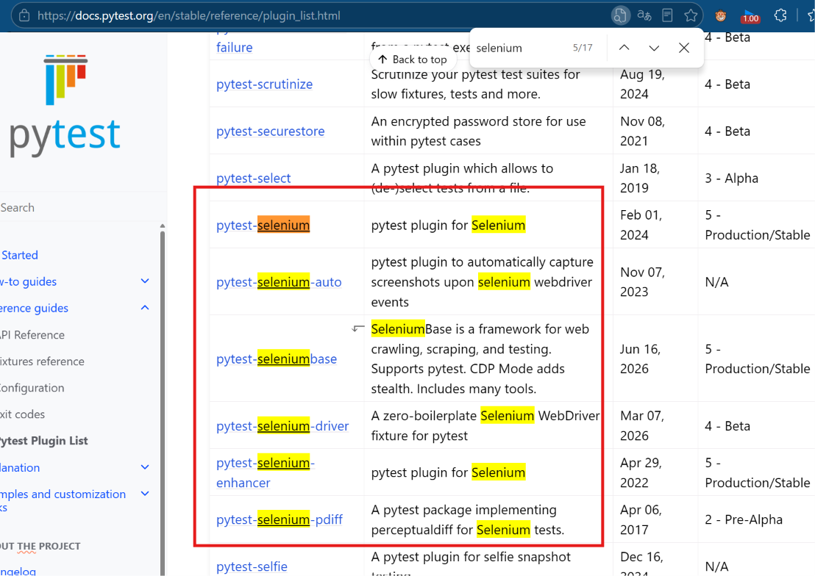Image resolution: width=815 pixels, height=576 pixels.
Task: Click zero-boilerplate Selenium WebDriver description
Action: pos(485,426)
